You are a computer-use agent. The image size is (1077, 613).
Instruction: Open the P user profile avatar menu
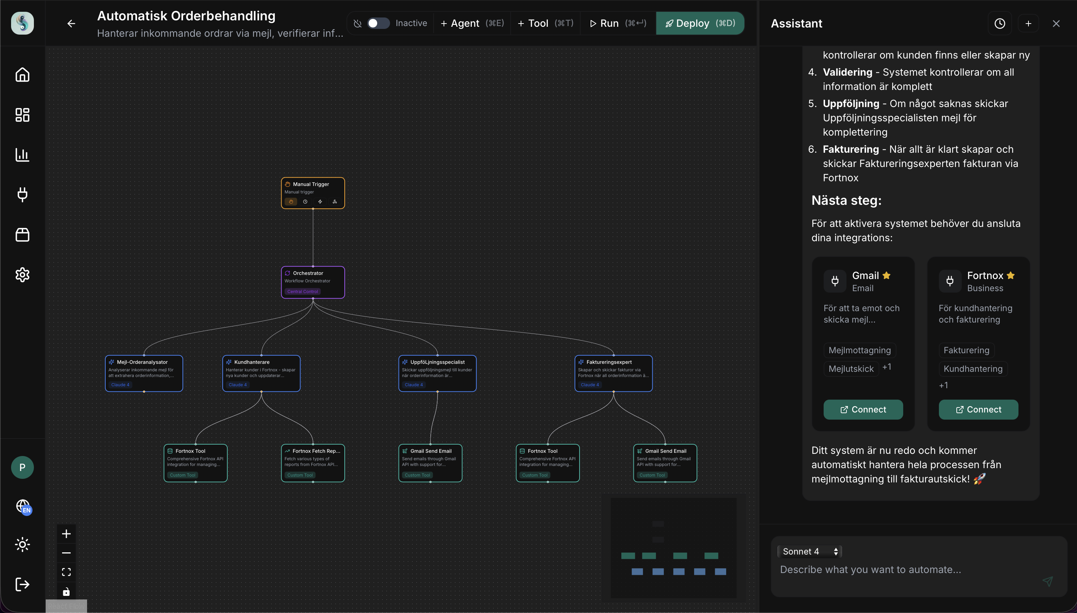pos(22,467)
